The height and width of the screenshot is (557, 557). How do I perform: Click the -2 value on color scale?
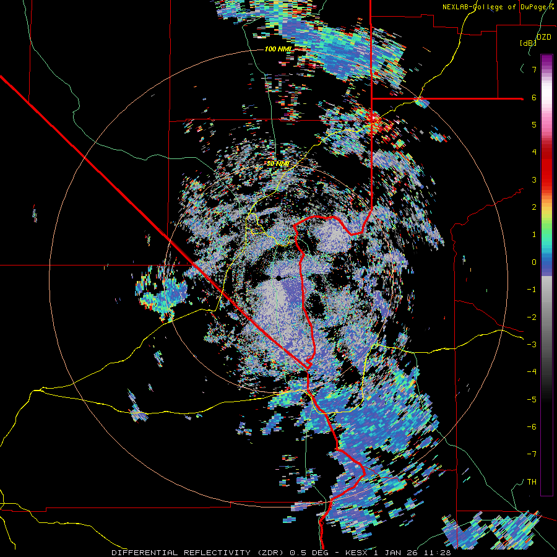[x=532, y=317]
